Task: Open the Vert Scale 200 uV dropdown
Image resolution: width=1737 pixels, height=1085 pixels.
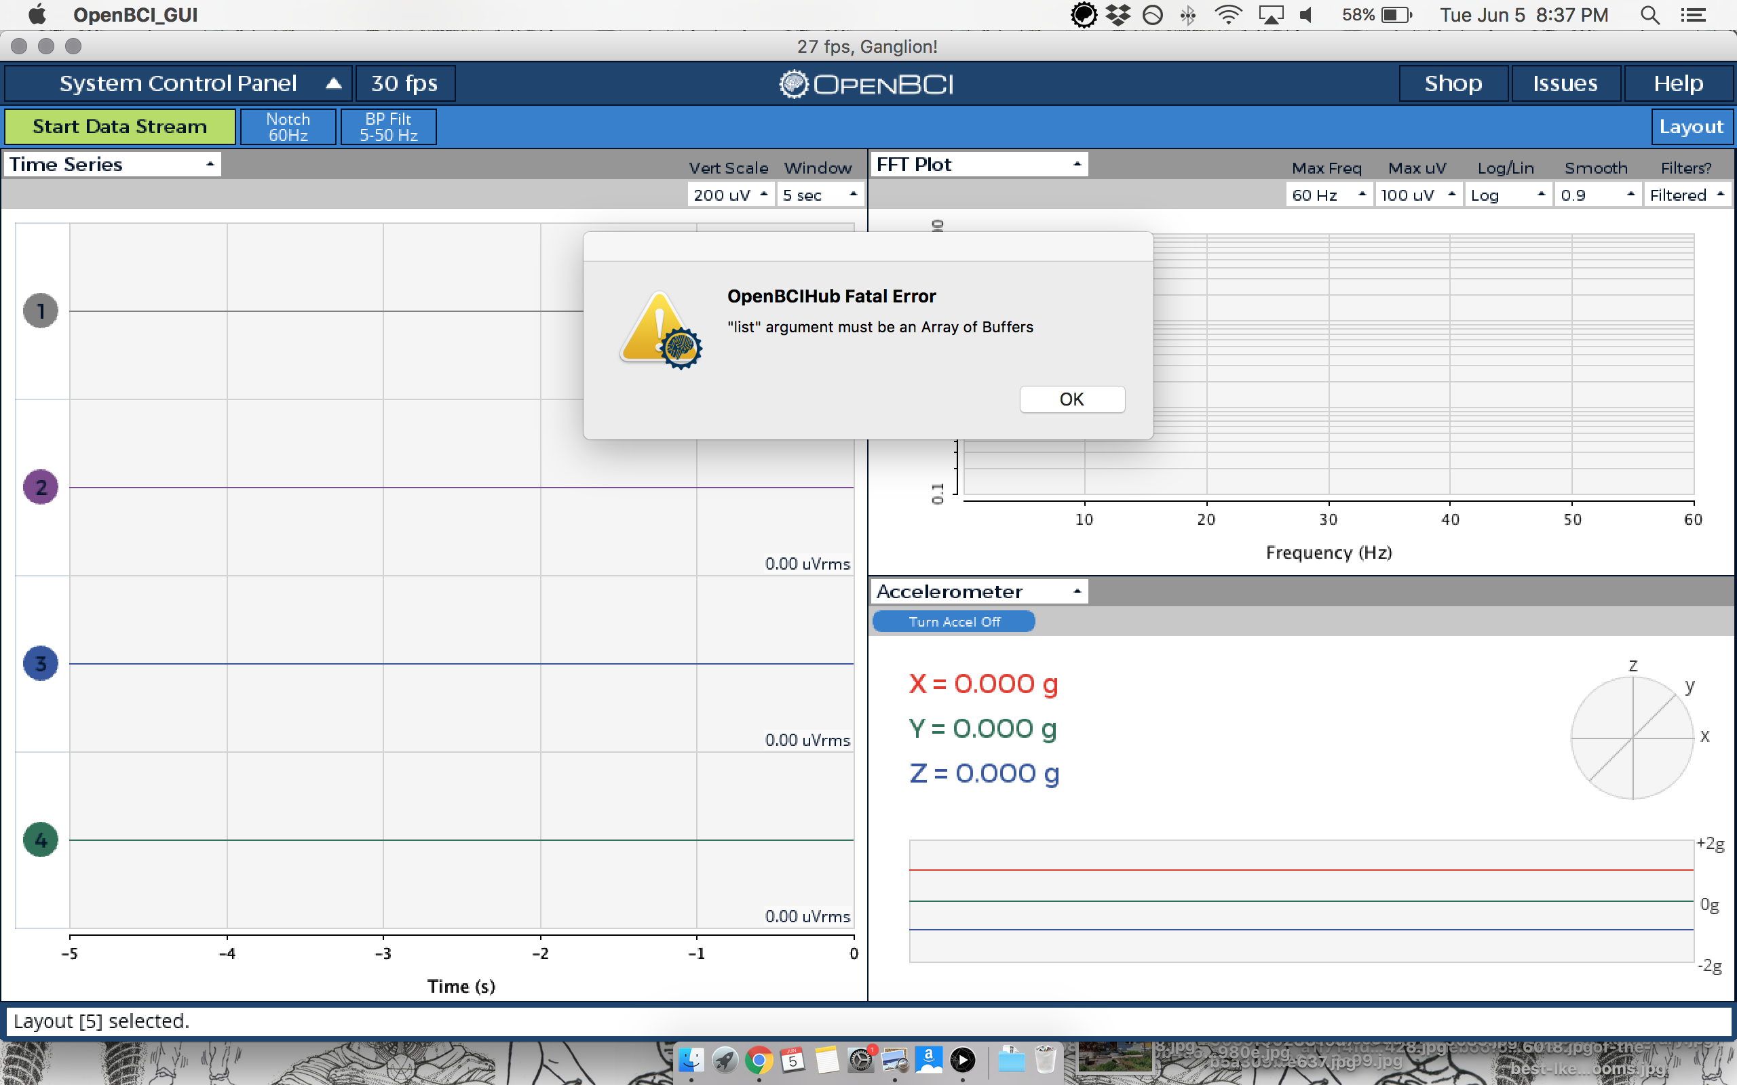Action: click(730, 195)
